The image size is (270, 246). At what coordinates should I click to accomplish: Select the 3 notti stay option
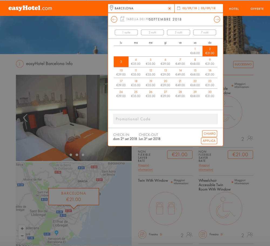(178, 32)
